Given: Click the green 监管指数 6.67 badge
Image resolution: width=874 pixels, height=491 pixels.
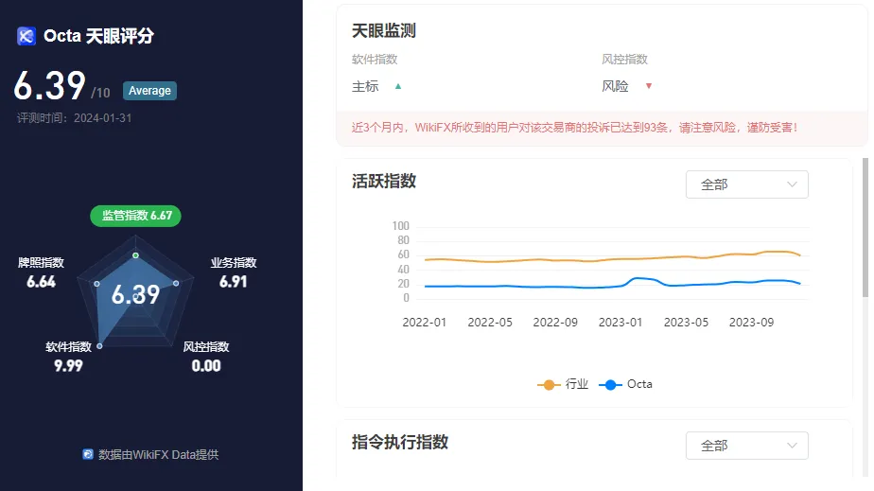Looking at the screenshot, I should [x=135, y=216].
